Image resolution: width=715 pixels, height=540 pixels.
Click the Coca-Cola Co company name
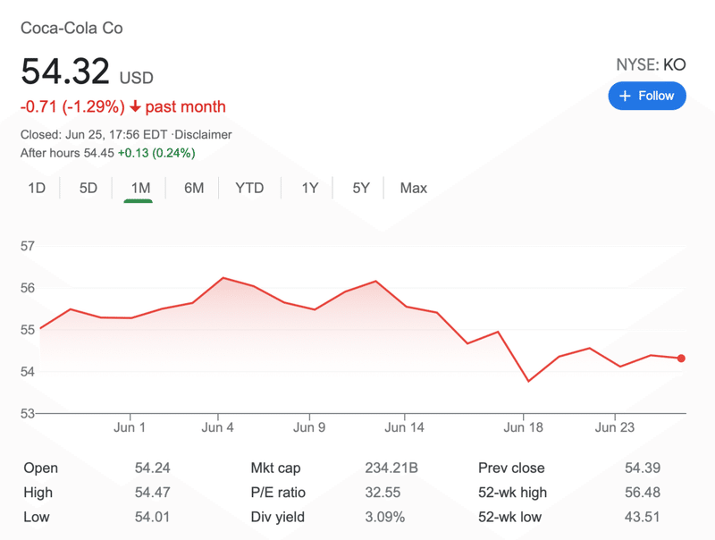point(71,29)
